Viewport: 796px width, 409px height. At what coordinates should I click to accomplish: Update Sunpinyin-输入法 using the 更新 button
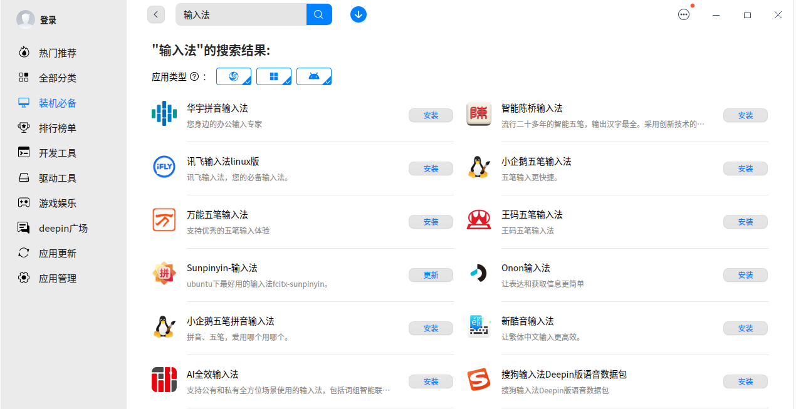click(431, 275)
